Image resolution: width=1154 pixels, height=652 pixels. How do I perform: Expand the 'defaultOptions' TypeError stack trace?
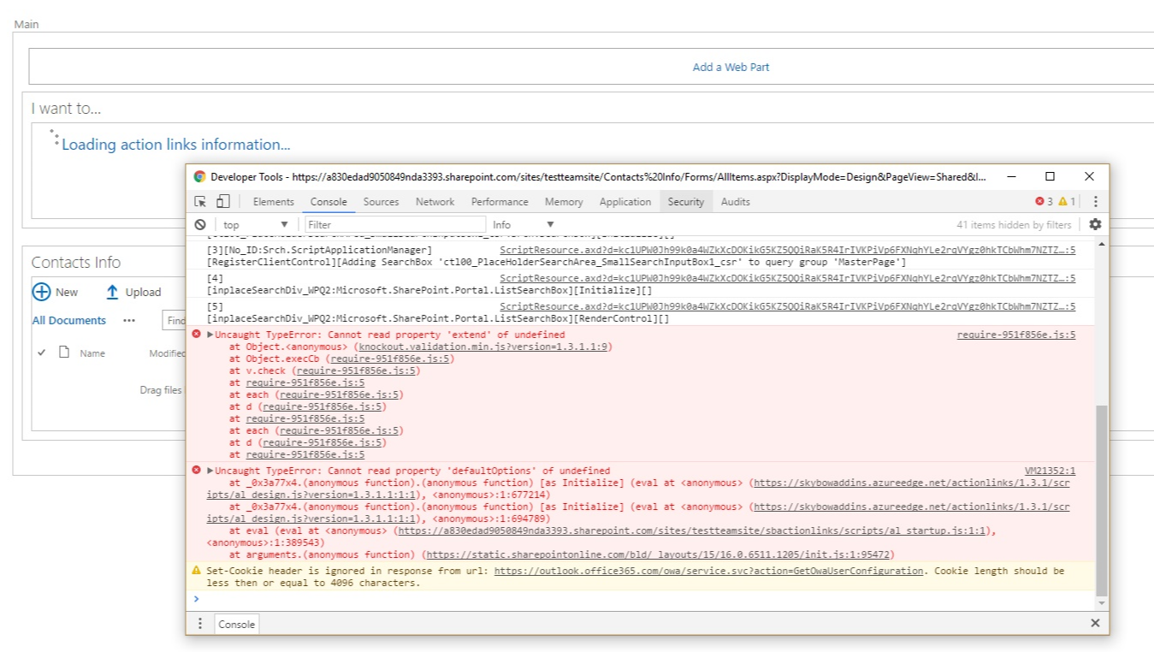(210, 471)
